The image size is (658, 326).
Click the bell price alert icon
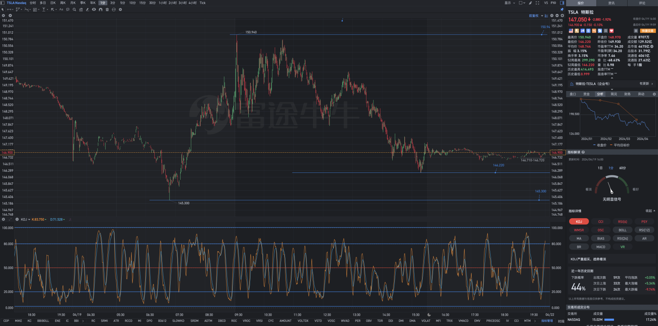pyautogui.click(x=636, y=31)
